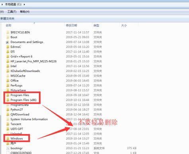Click the Program Files folder icon
The width and height of the screenshot is (189, 154).
tap(8, 95)
